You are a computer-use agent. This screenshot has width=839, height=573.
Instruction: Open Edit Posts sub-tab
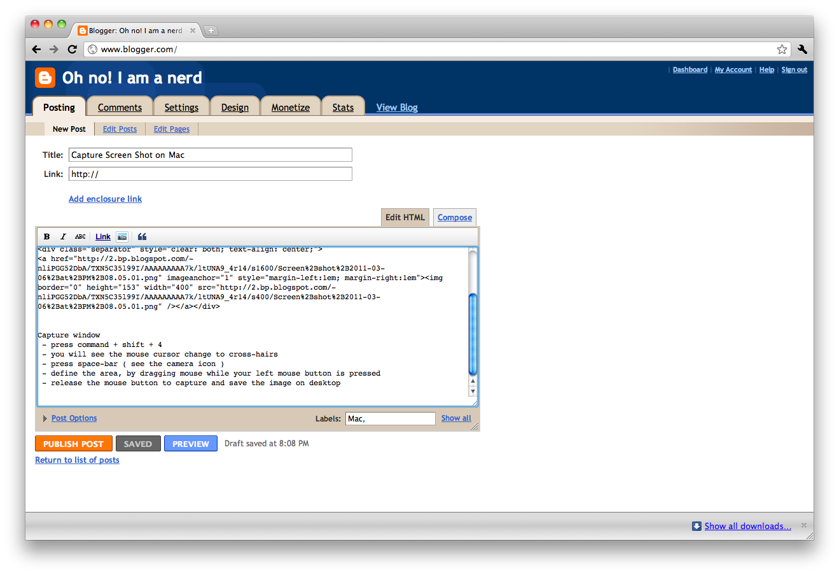[x=120, y=129]
